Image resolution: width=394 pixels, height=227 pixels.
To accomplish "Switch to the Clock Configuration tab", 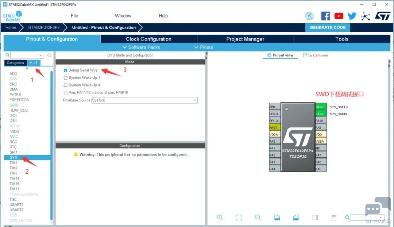I will coord(148,39).
